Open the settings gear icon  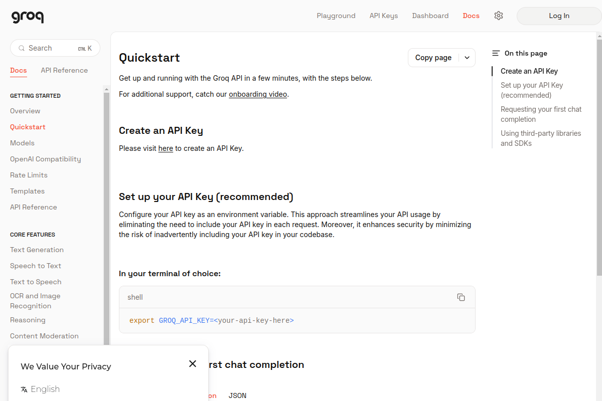point(498,16)
